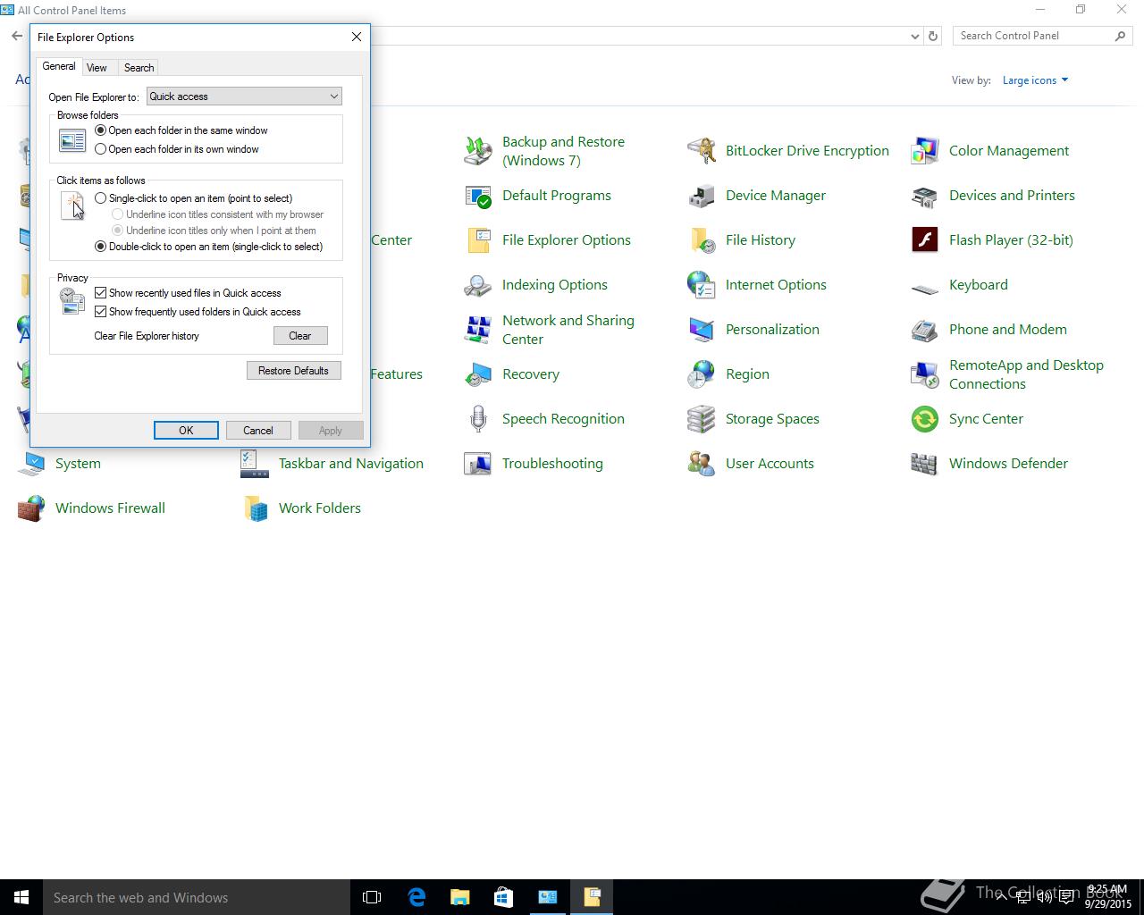Screen dimensions: 1144x915
Task: Open Devices and Printers icon
Action: 925,196
